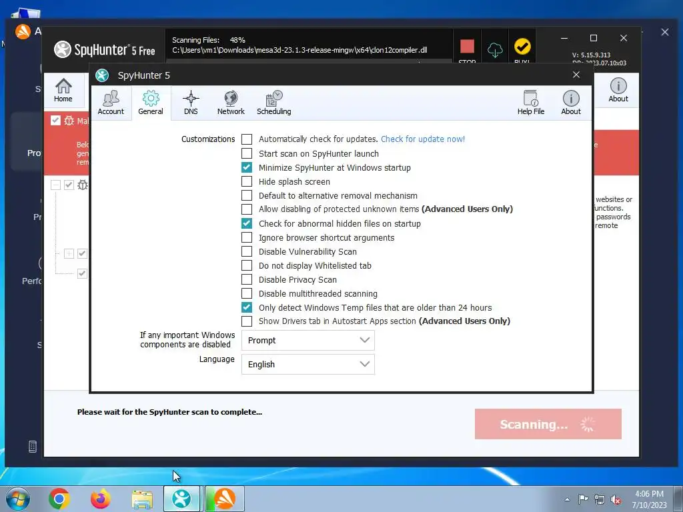The image size is (683, 512).
Task: Close the SpyHunter 5 settings dialog
Action: (576, 75)
